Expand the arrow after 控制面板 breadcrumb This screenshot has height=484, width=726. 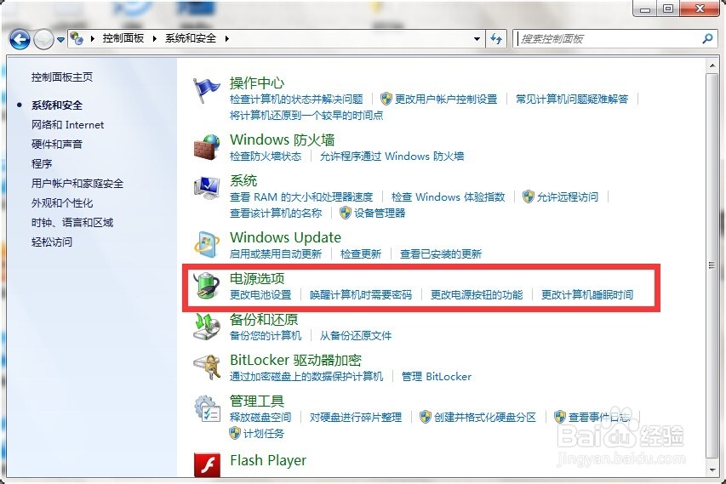155,38
